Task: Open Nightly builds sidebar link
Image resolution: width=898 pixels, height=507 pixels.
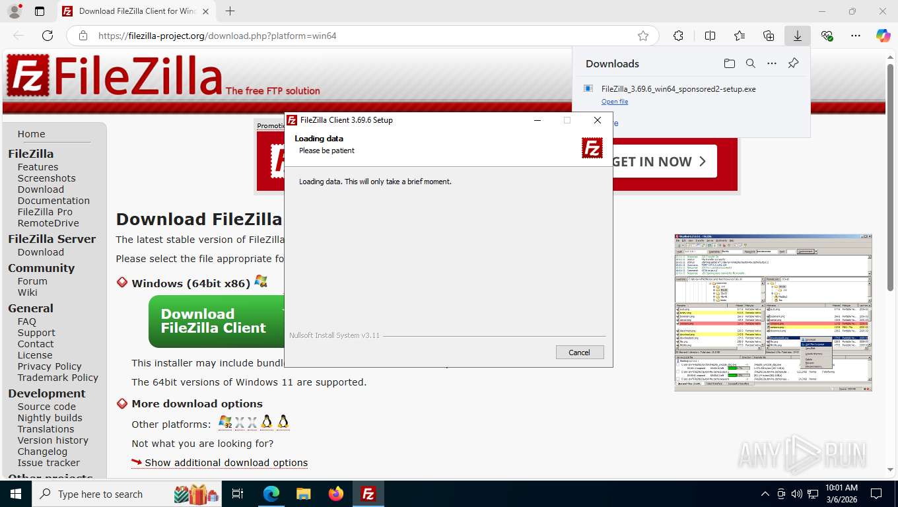Action: [x=50, y=418]
